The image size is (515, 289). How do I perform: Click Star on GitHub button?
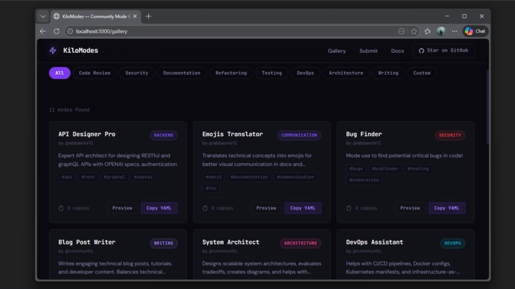[x=443, y=50]
